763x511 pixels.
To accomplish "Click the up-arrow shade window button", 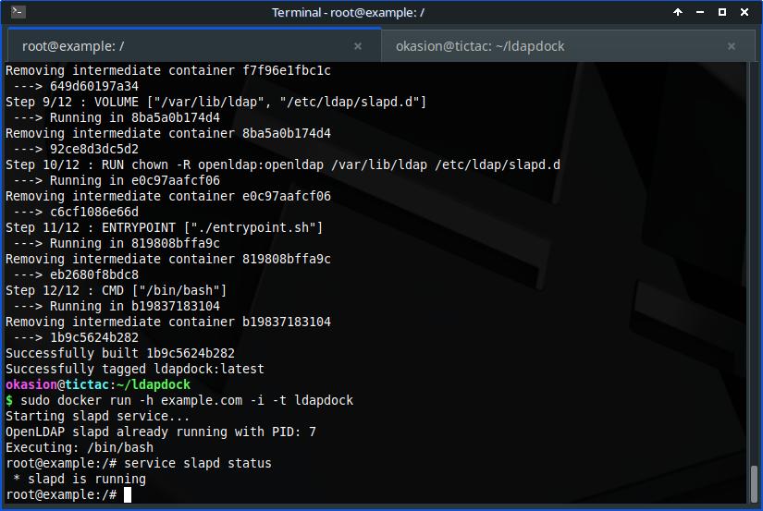I will click(x=679, y=12).
